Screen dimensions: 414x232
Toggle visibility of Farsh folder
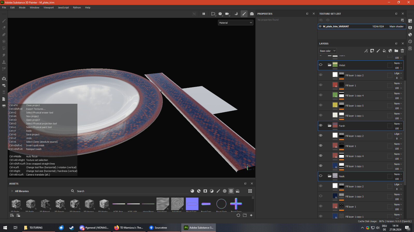tap(321, 126)
